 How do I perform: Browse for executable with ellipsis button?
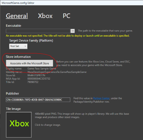click(72, 31)
